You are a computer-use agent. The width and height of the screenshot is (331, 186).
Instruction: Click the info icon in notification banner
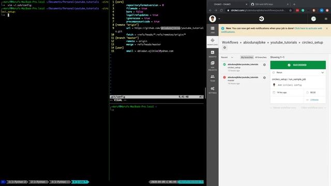click(222, 28)
